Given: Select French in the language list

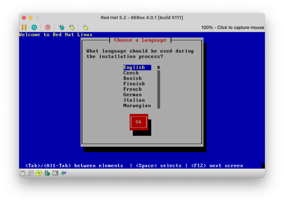Looking at the screenshot, I should 132,89.
